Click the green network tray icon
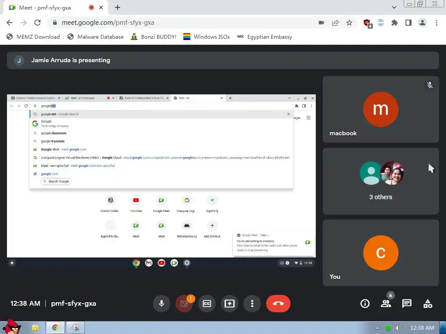 click(388, 328)
